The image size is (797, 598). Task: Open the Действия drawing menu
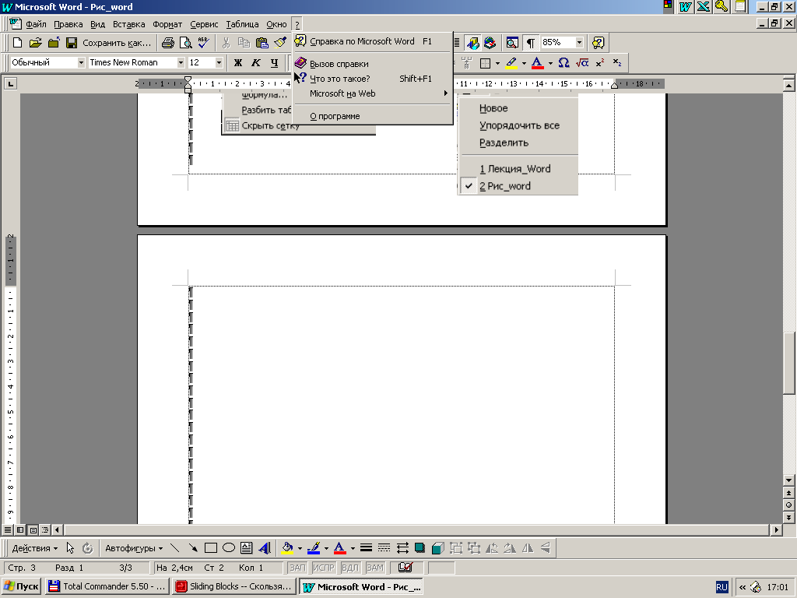coord(35,548)
